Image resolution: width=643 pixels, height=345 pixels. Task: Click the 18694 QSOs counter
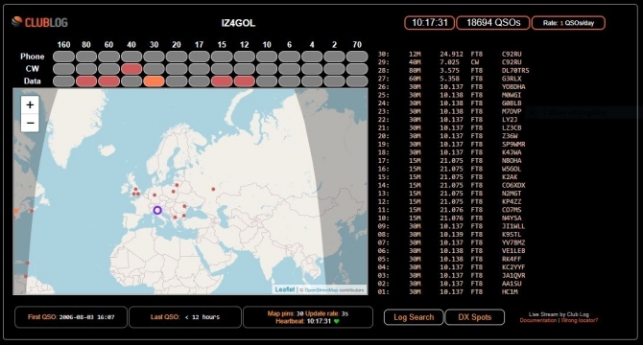(493, 23)
